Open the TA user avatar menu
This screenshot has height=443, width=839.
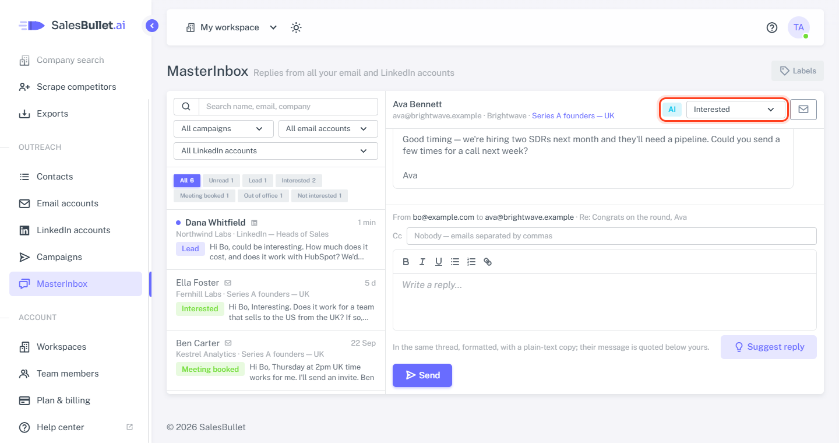tap(799, 27)
